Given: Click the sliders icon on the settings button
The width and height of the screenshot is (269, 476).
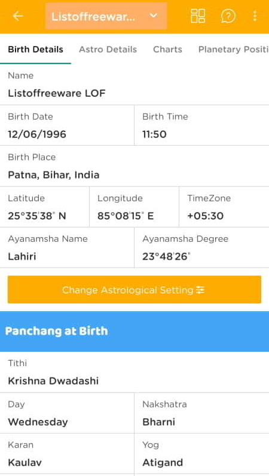Looking at the screenshot, I should pos(200,290).
